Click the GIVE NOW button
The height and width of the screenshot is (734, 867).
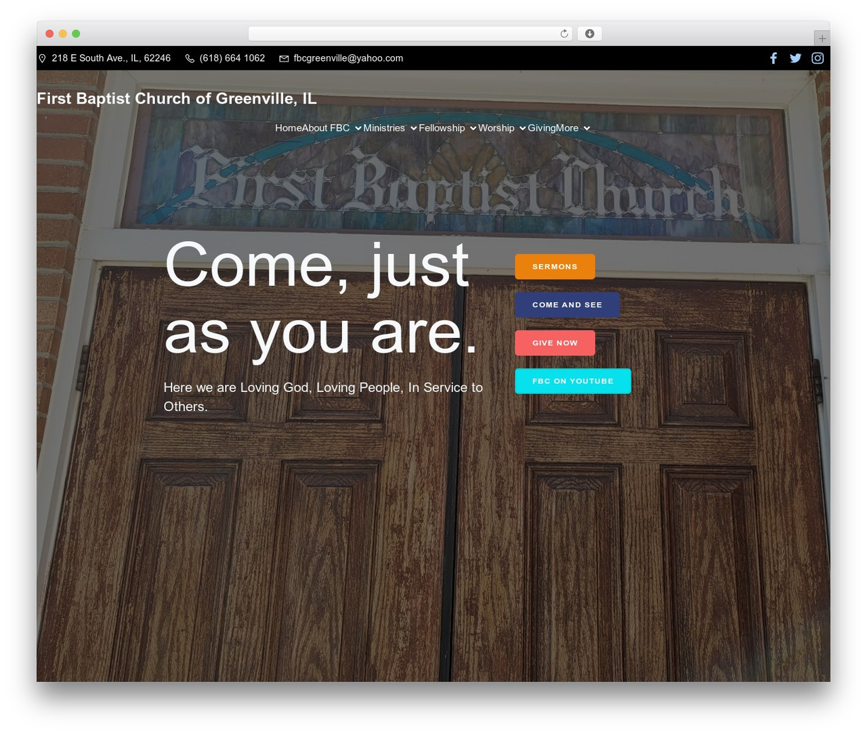(x=555, y=343)
